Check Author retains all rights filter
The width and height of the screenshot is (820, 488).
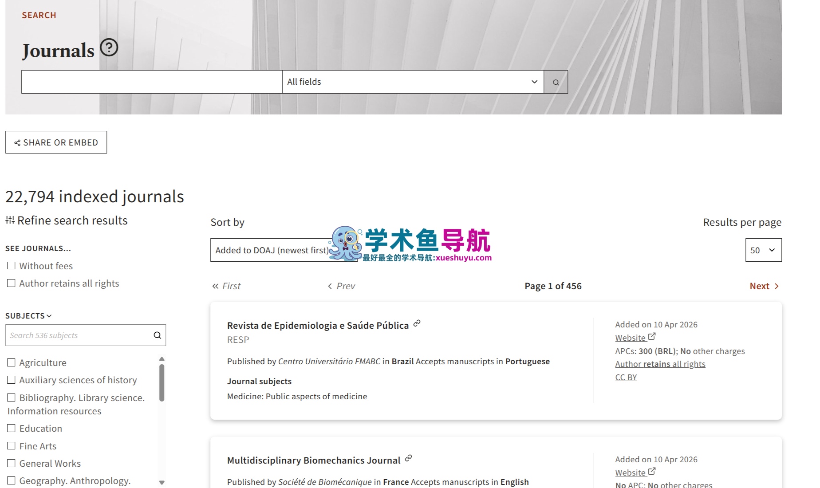coord(12,283)
